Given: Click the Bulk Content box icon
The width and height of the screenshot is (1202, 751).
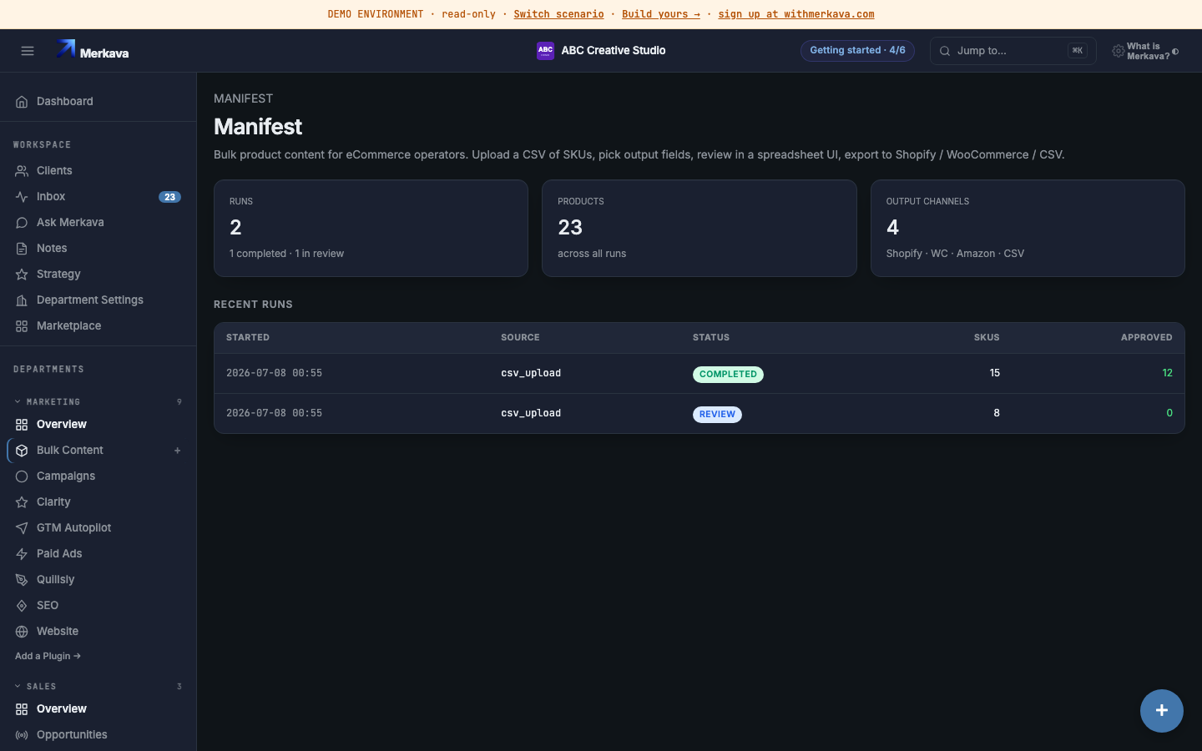Looking at the screenshot, I should pos(22,451).
